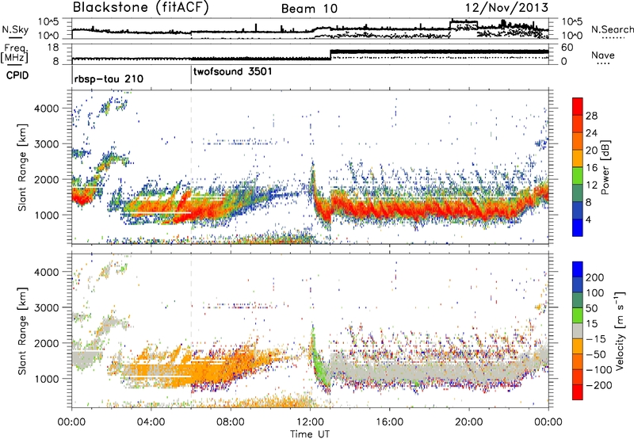Click the '18' frequency axis tick label
The width and height of the screenshot is (634, 439).
pos(53,48)
